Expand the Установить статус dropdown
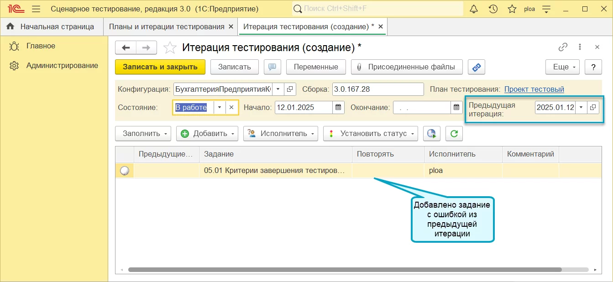613x282 pixels. point(370,134)
